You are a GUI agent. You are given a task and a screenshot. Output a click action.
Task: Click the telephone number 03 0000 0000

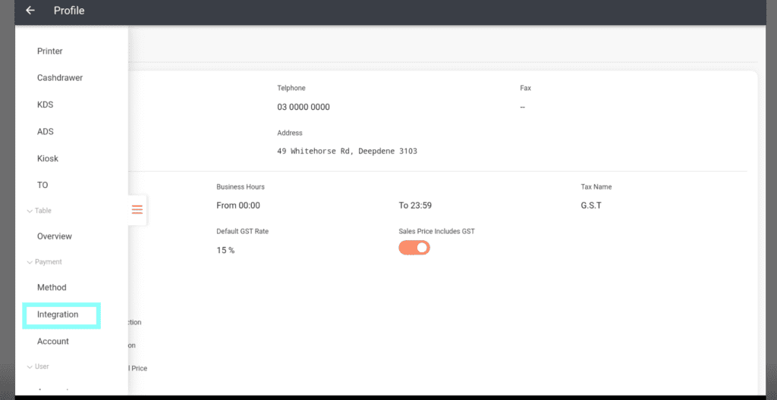pos(304,108)
